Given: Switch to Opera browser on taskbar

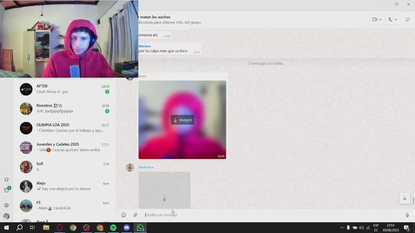Looking at the screenshot, I should (x=59, y=228).
